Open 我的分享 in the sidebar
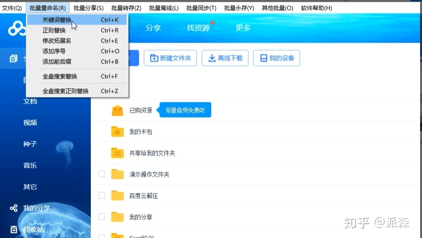This screenshot has width=422, height=238. (x=37, y=208)
